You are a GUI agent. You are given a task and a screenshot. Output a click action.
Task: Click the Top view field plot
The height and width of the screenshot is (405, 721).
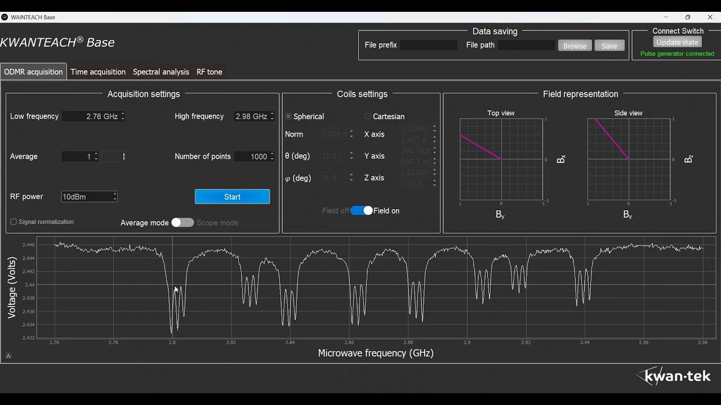pos(501,159)
